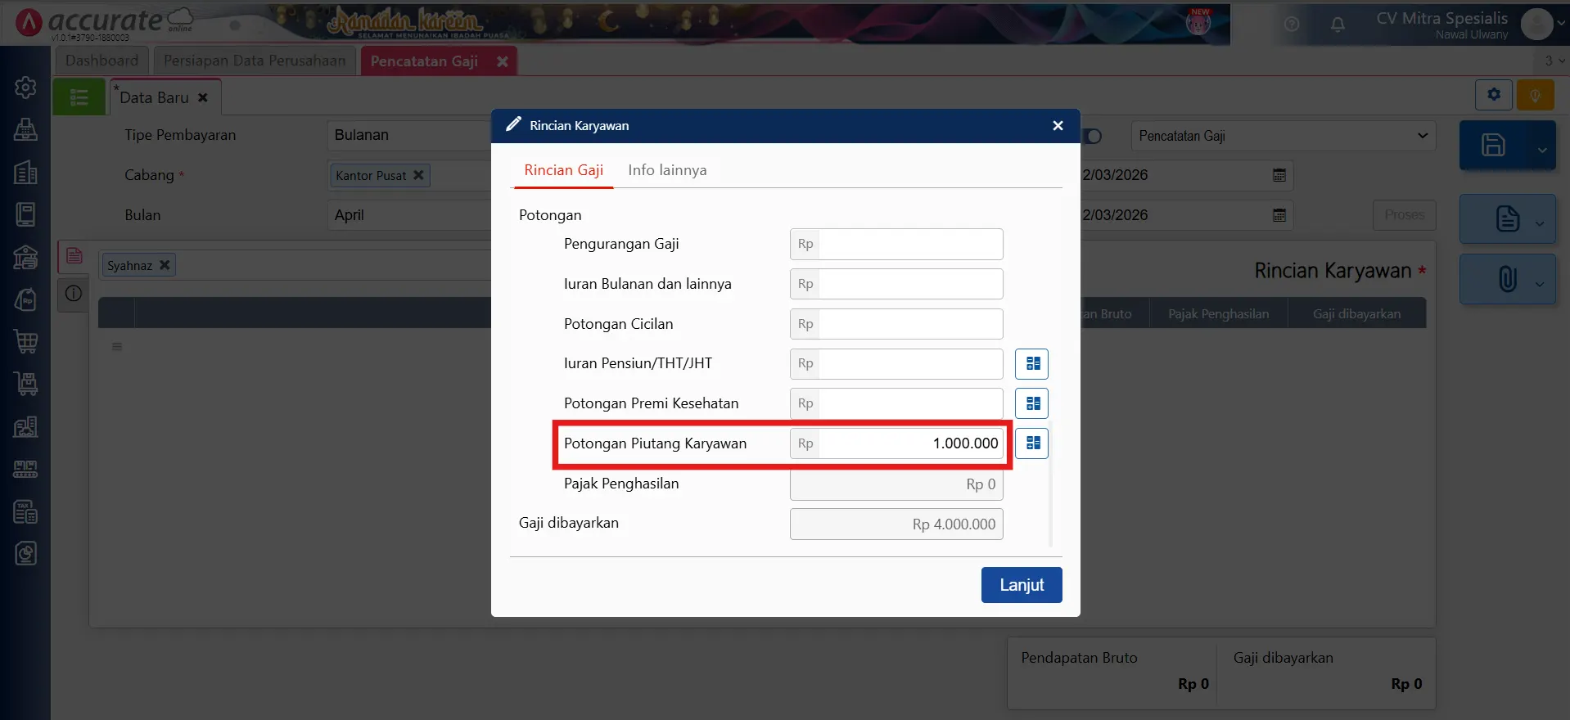Click the red document icon side tab
Screen dimensions: 1570x720
[x=74, y=256]
